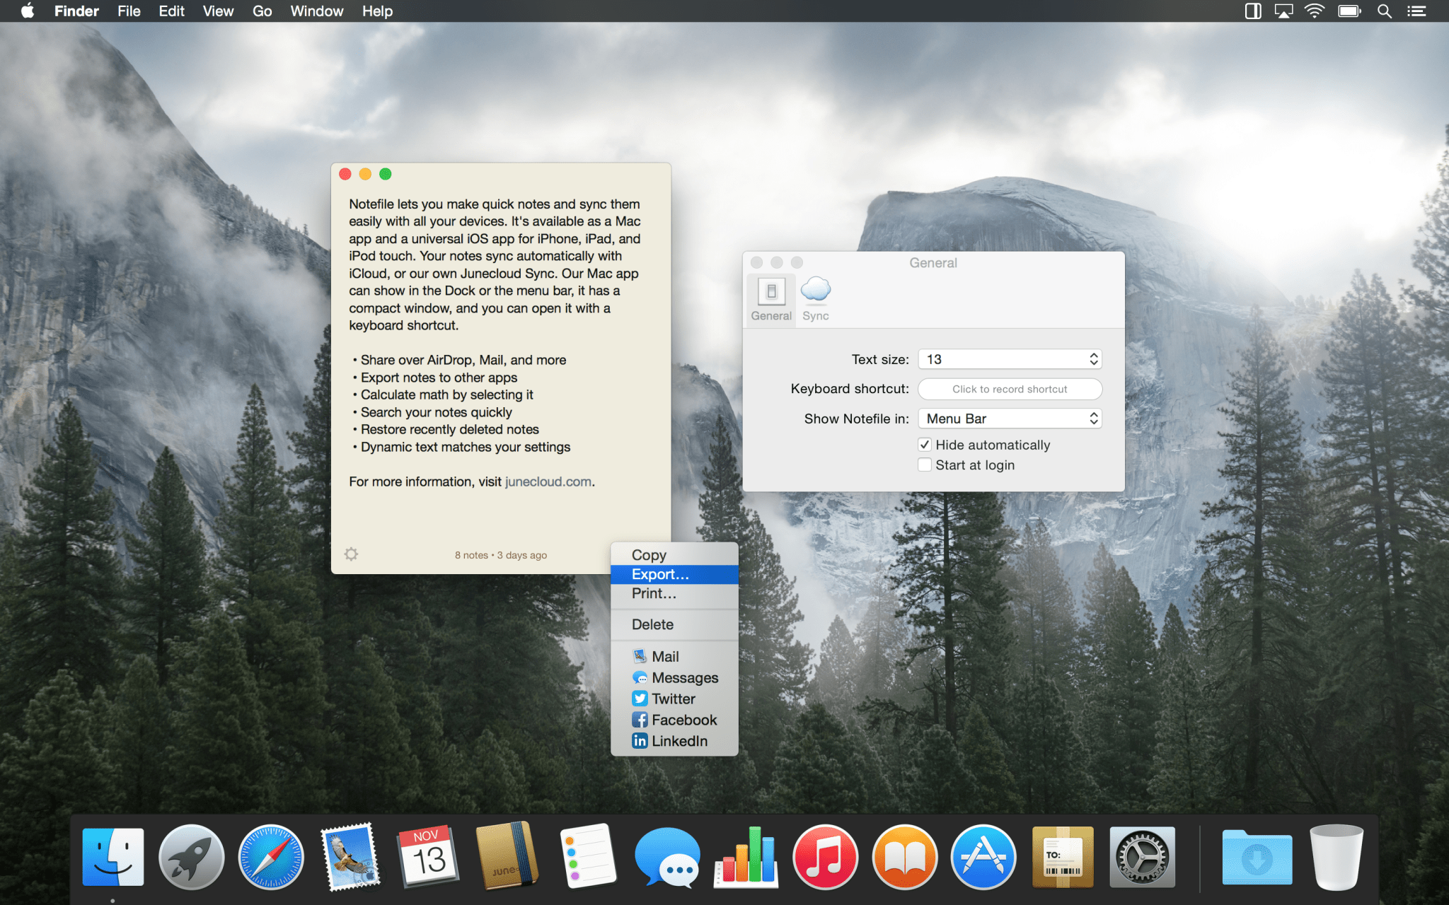Open Notification Center from menu bar
The image size is (1449, 905).
tap(1416, 11)
